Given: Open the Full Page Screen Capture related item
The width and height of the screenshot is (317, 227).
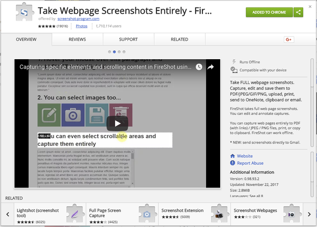Looking at the screenshot, I should pyautogui.click(x=123, y=214).
